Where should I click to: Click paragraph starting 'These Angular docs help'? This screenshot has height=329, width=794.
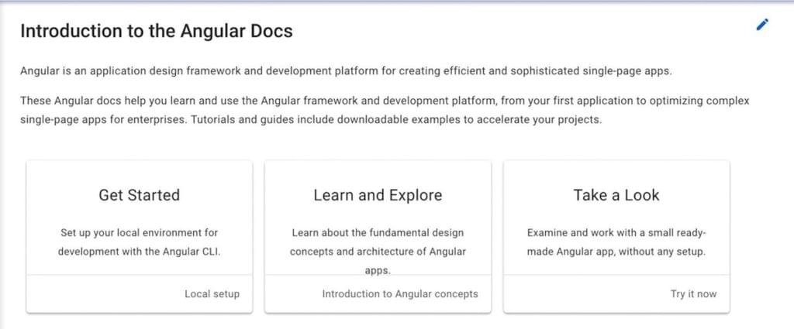385,111
